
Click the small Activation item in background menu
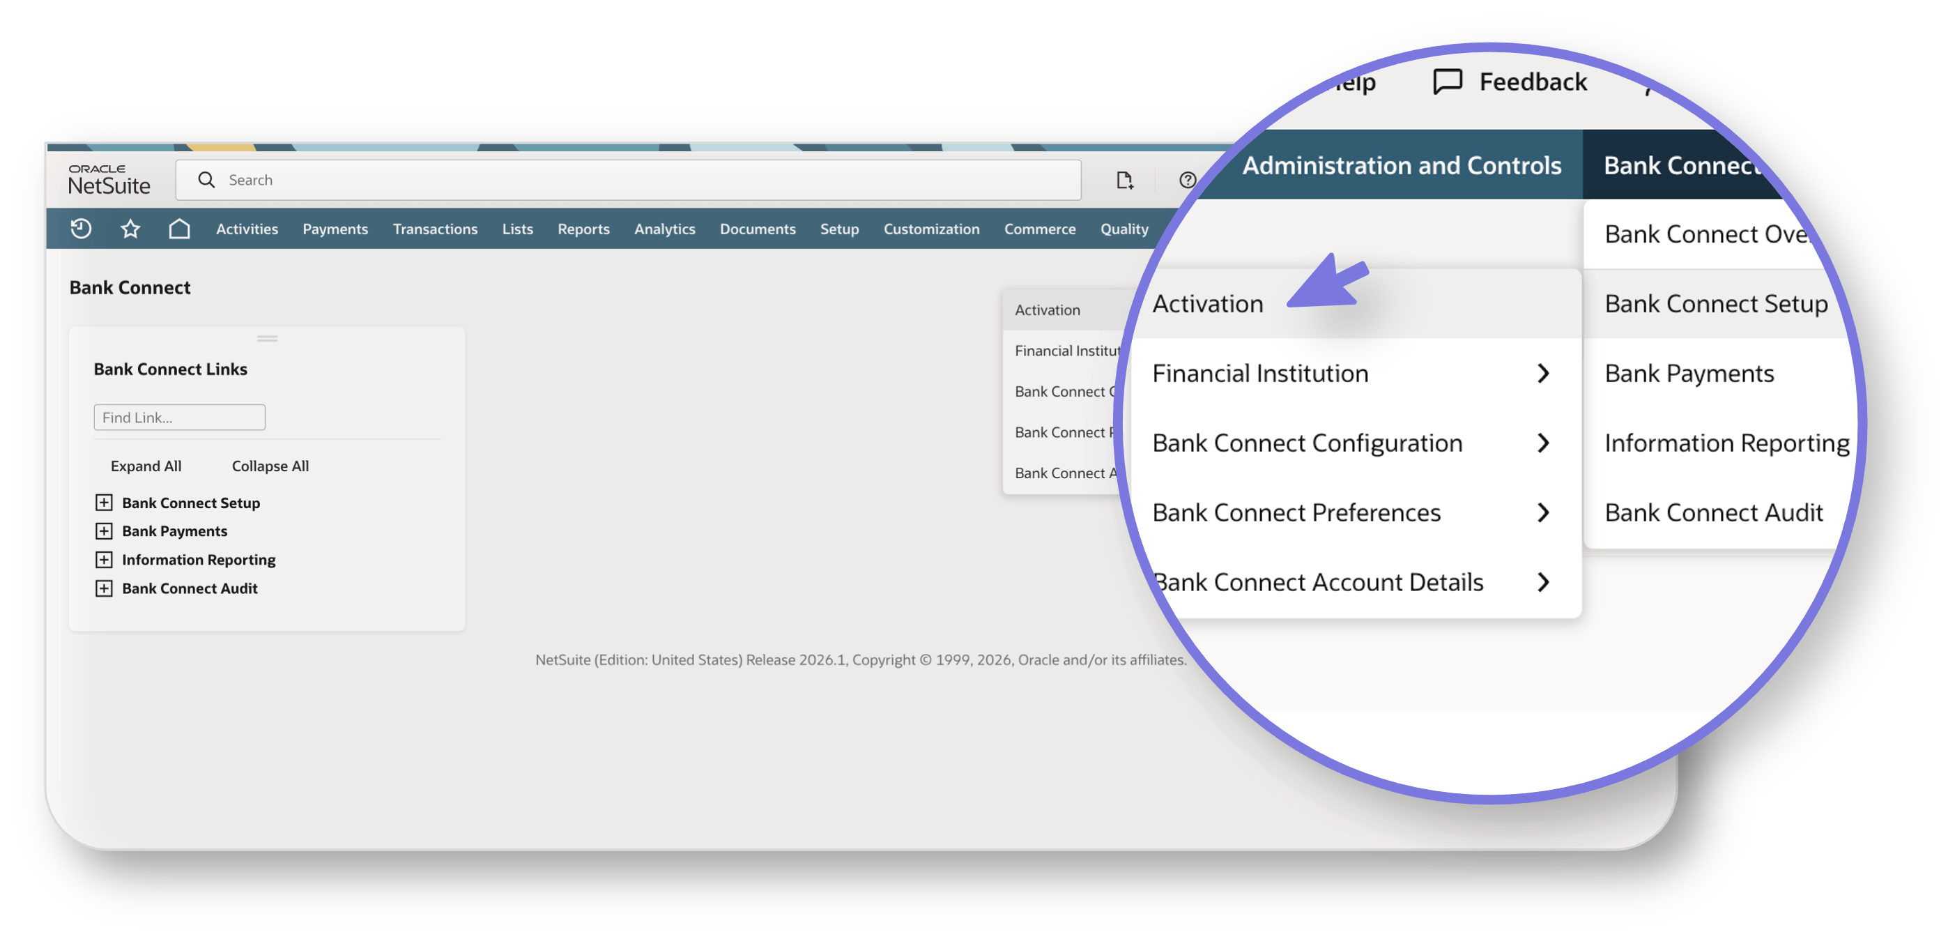1048,310
